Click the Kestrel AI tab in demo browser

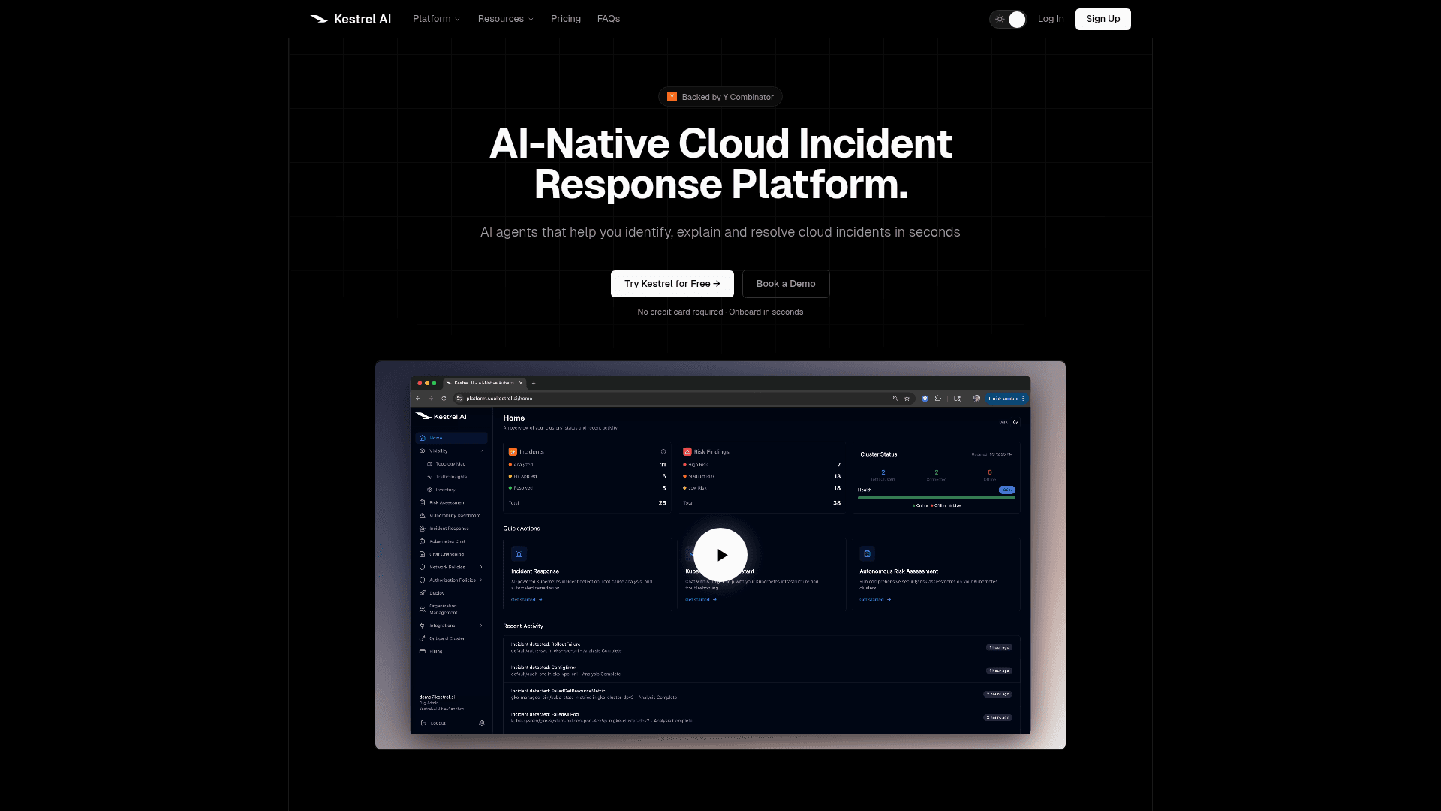click(x=484, y=383)
